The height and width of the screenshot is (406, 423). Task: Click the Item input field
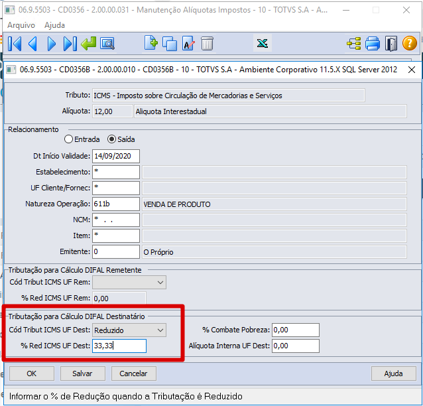(x=116, y=236)
